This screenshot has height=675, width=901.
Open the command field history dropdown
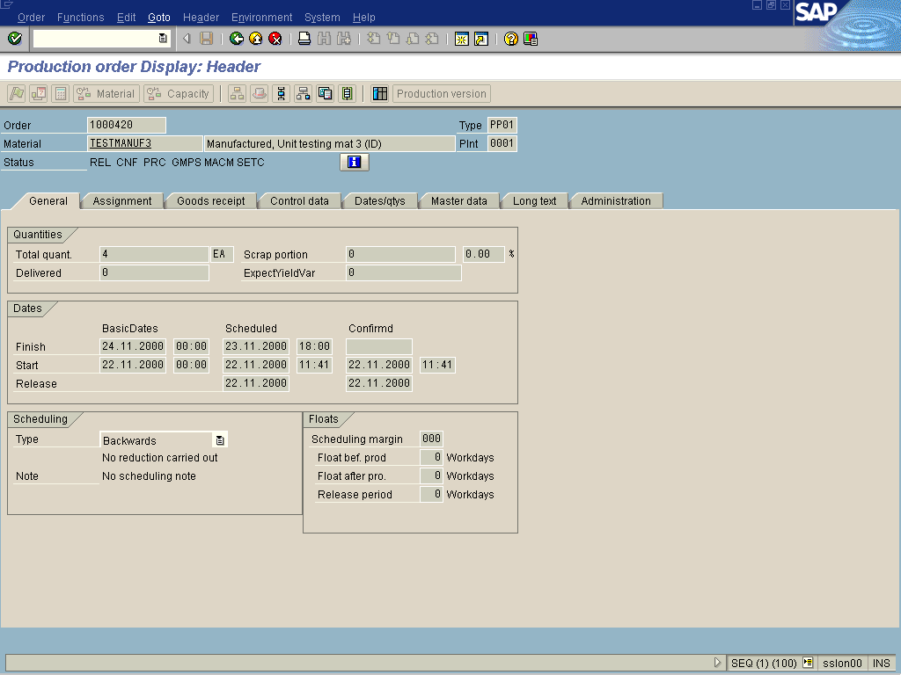click(163, 39)
